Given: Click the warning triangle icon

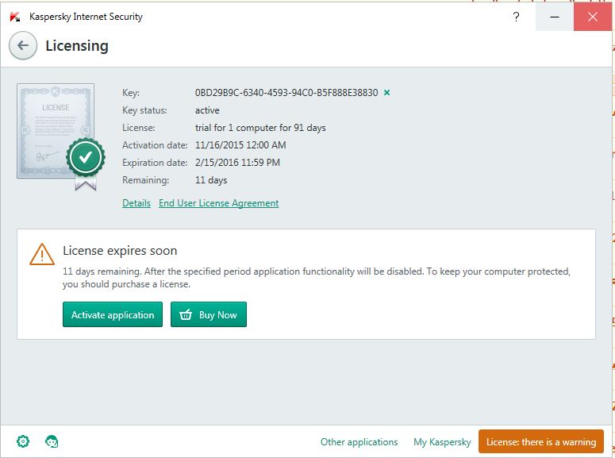Looking at the screenshot, I should (42, 254).
